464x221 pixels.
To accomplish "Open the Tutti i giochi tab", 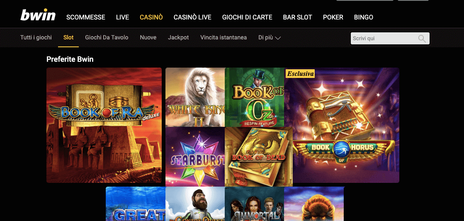I will tap(36, 38).
